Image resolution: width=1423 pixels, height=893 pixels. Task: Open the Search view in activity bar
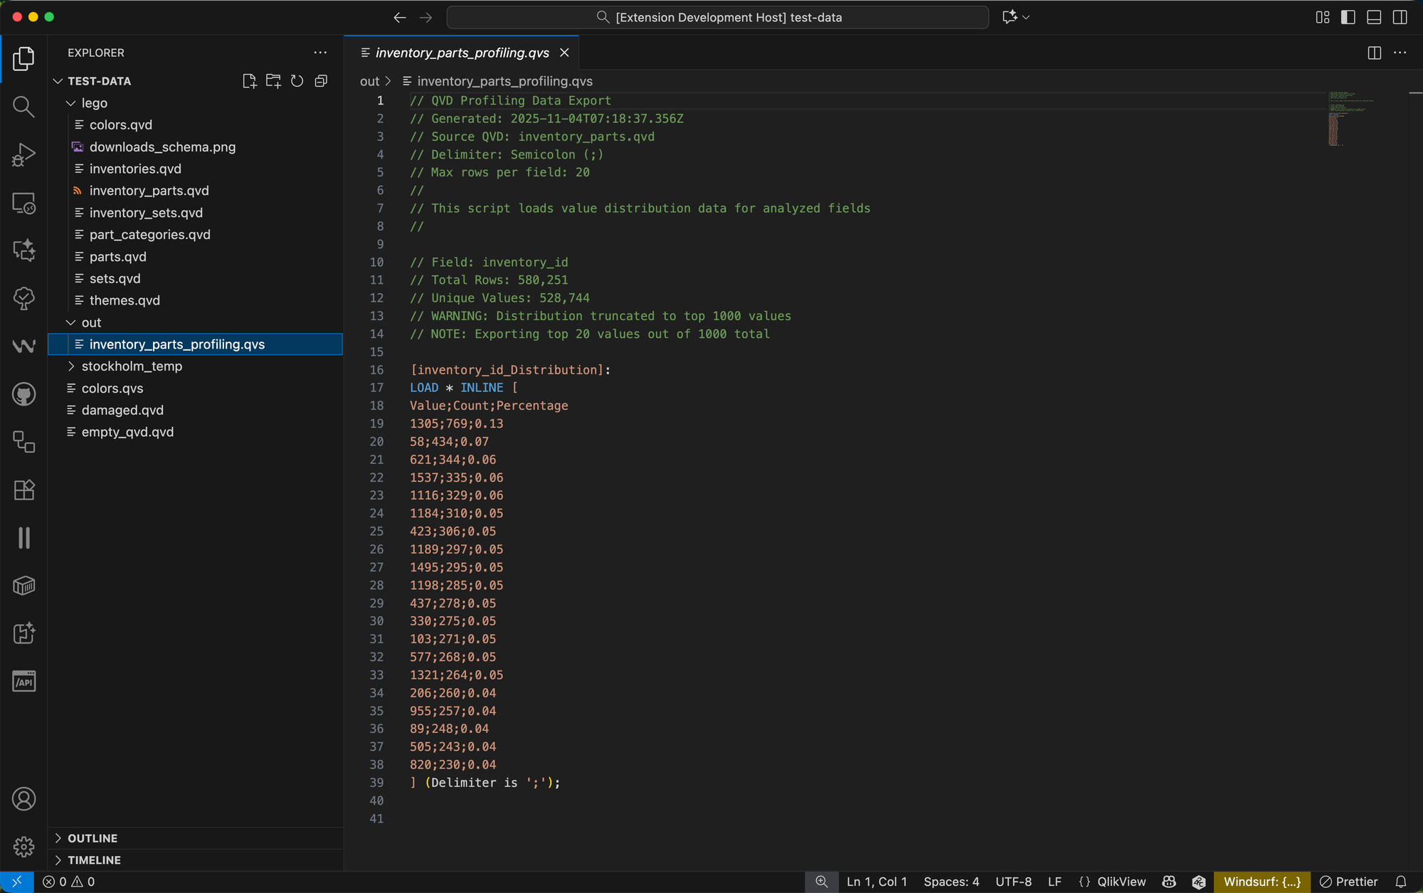pyautogui.click(x=23, y=107)
